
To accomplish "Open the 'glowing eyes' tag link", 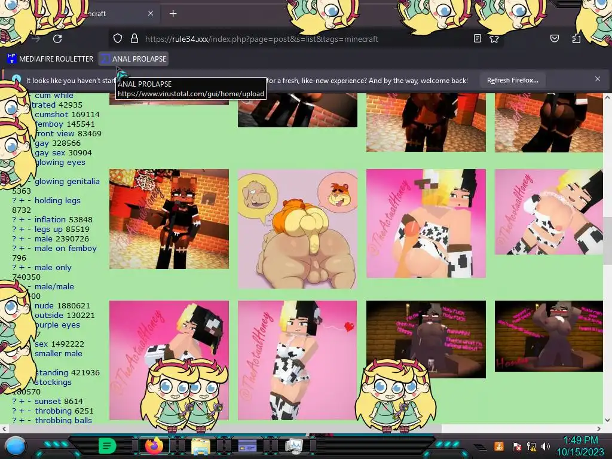I will click(60, 163).
